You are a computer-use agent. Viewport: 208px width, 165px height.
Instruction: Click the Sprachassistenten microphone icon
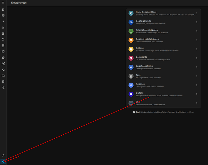131,67
